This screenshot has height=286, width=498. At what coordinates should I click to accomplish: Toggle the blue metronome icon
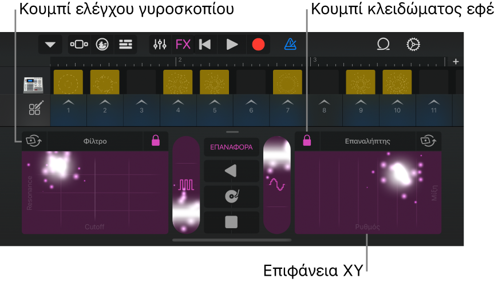point(290,45)
